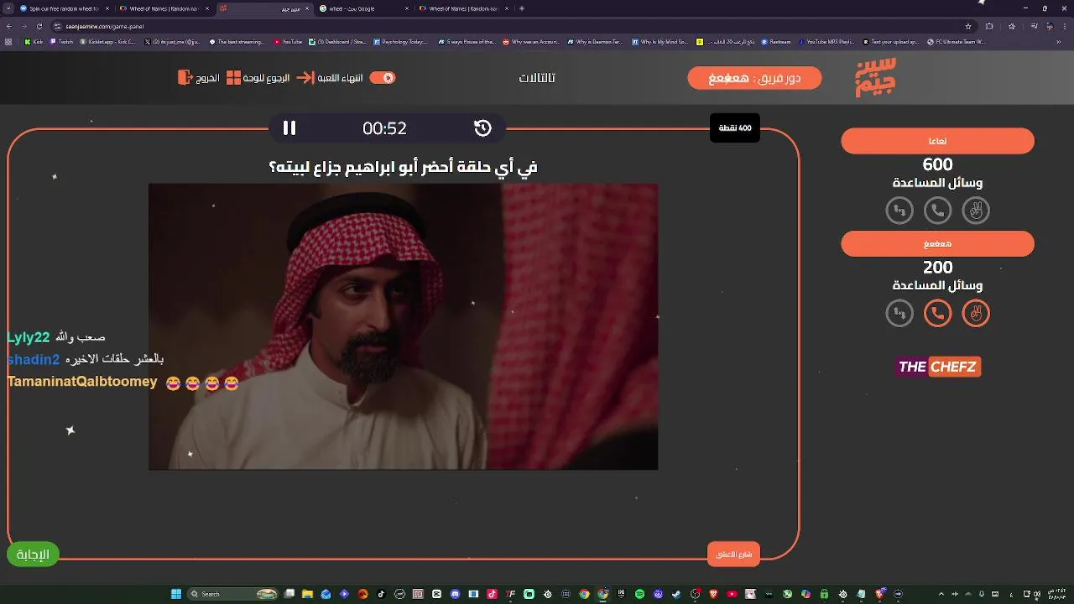Open the Kick bookmark
The image size is (1074, 604).
click(x=34, y=41)
